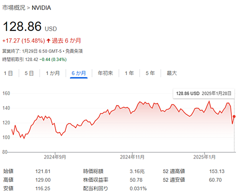Click the 株価収益率 value 50.78
Screen dimensions: 244x196
(136, 180)
